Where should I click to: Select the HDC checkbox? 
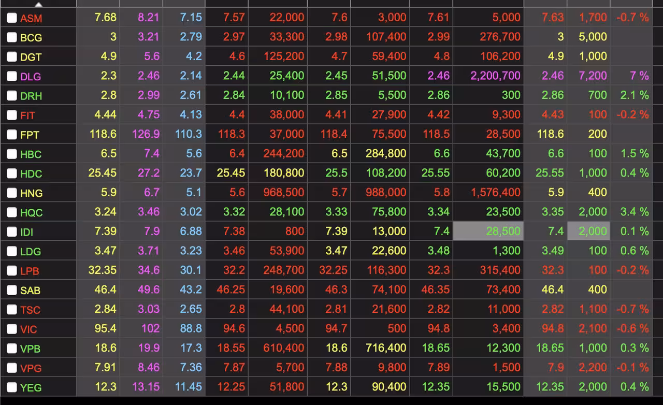tap(12, 173)
